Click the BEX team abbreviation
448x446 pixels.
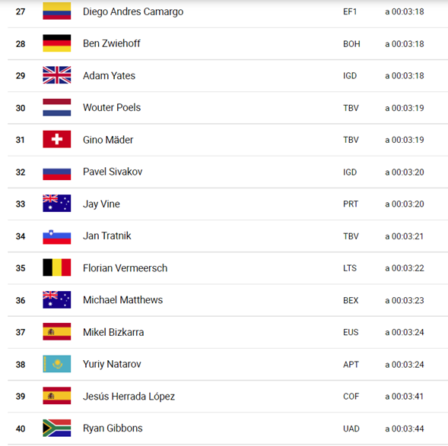coord(351,300)
